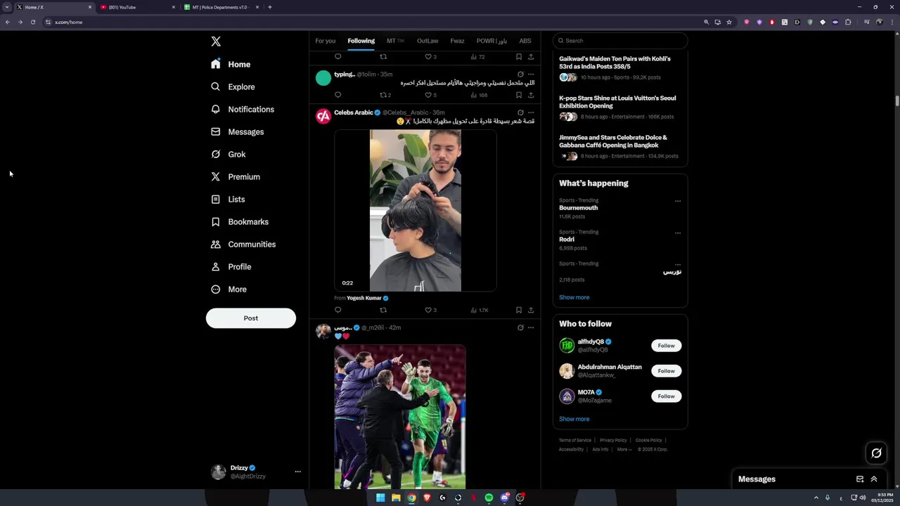This screenshot has height=506, width=900.
Task: Follow alfhdyQ8
Action: click(x=666, y=346)
